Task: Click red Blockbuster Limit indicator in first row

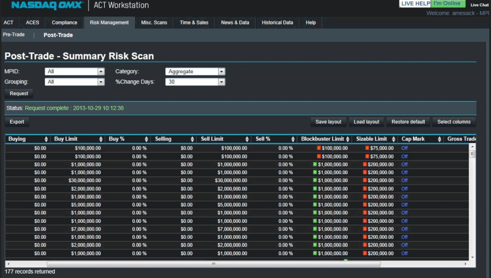Action: pyautogui.click(x=319, y=148)
